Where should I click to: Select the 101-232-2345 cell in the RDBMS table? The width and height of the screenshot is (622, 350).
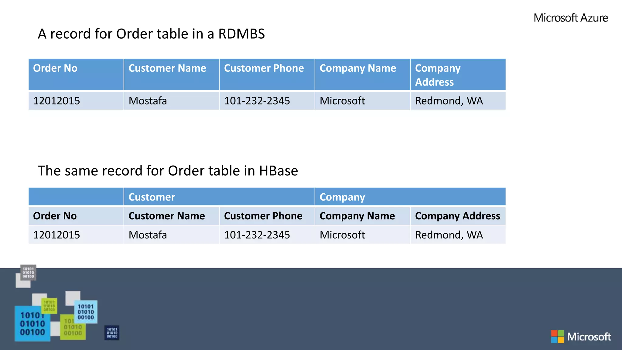[x=267, y=101]
